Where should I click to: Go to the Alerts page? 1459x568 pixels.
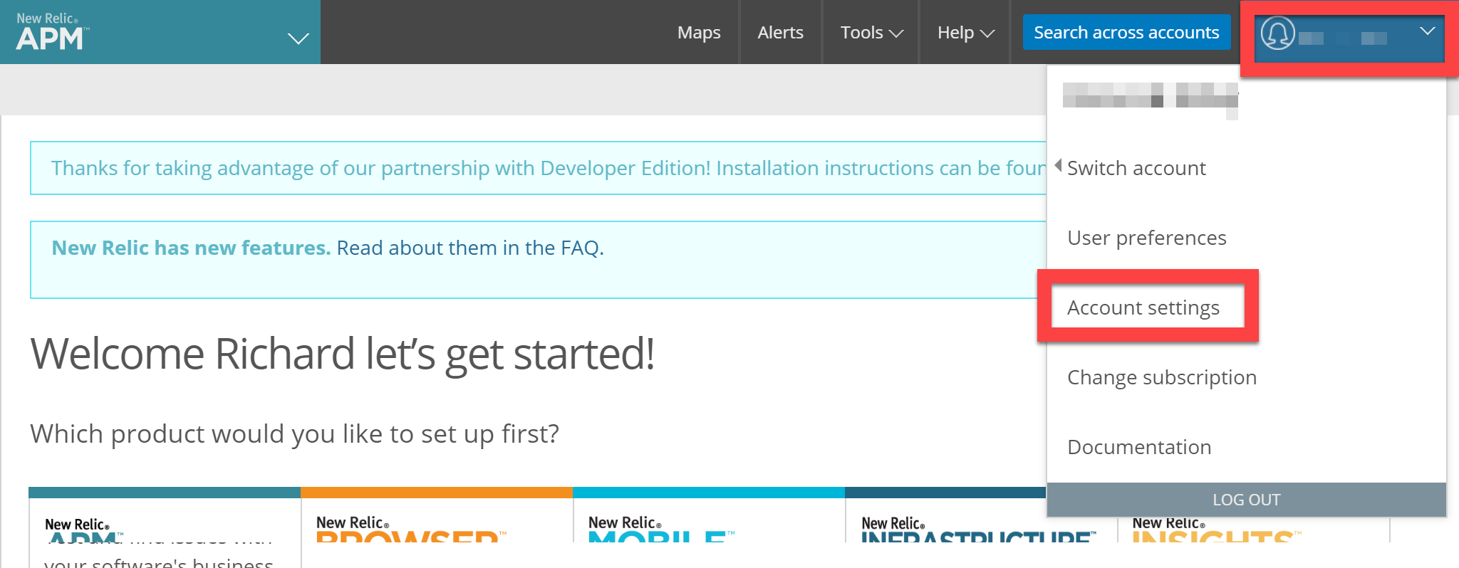[780, 33]
